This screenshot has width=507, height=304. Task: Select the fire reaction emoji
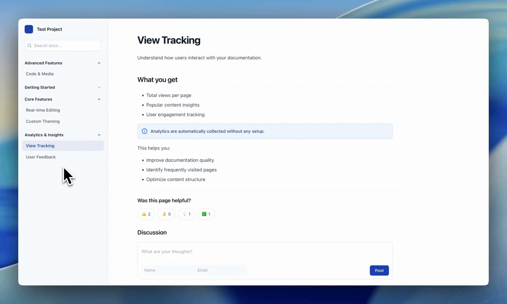164,214
